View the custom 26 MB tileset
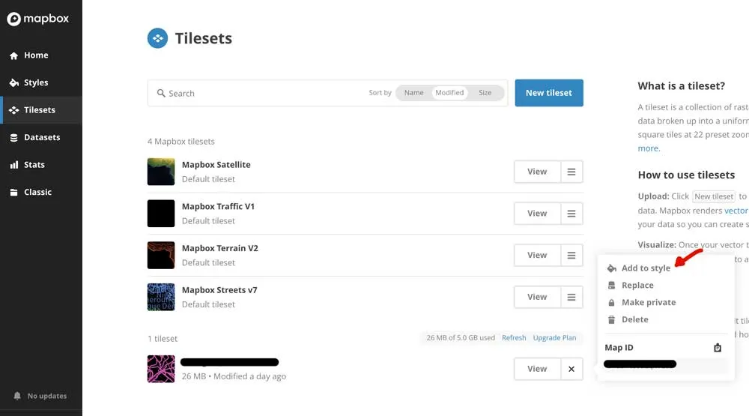 coord(537,369)
